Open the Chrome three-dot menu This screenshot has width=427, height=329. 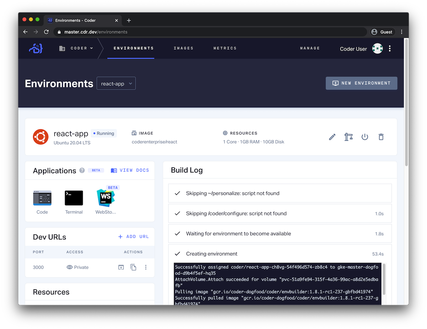[x=402, y=32]
